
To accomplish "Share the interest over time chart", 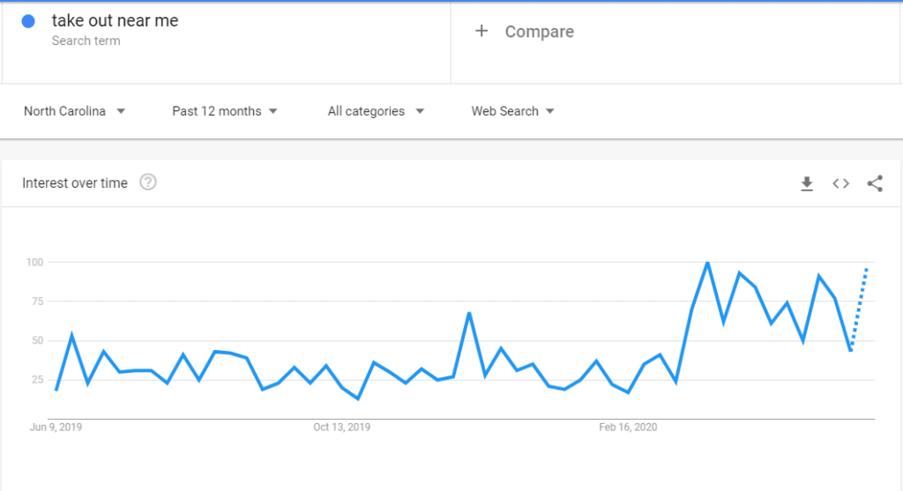I will [875, 183].
